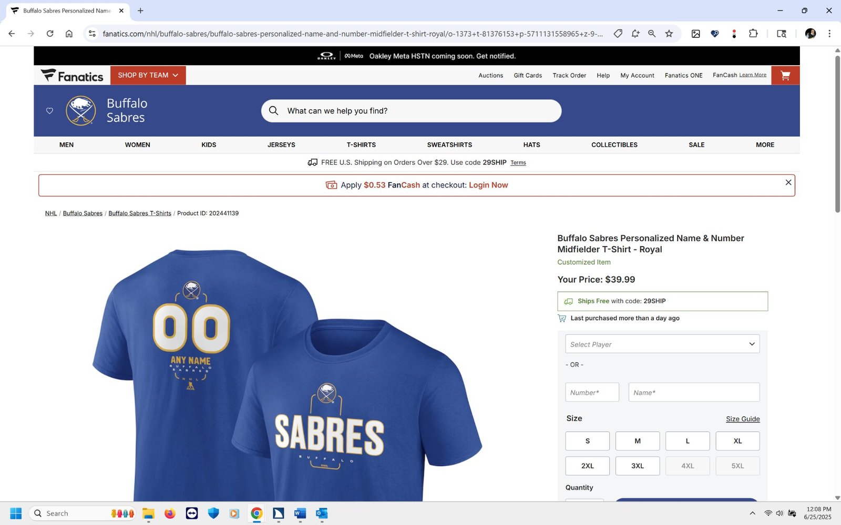Click the Fanatics logo

pyautogui.click(x=72, y=76)
